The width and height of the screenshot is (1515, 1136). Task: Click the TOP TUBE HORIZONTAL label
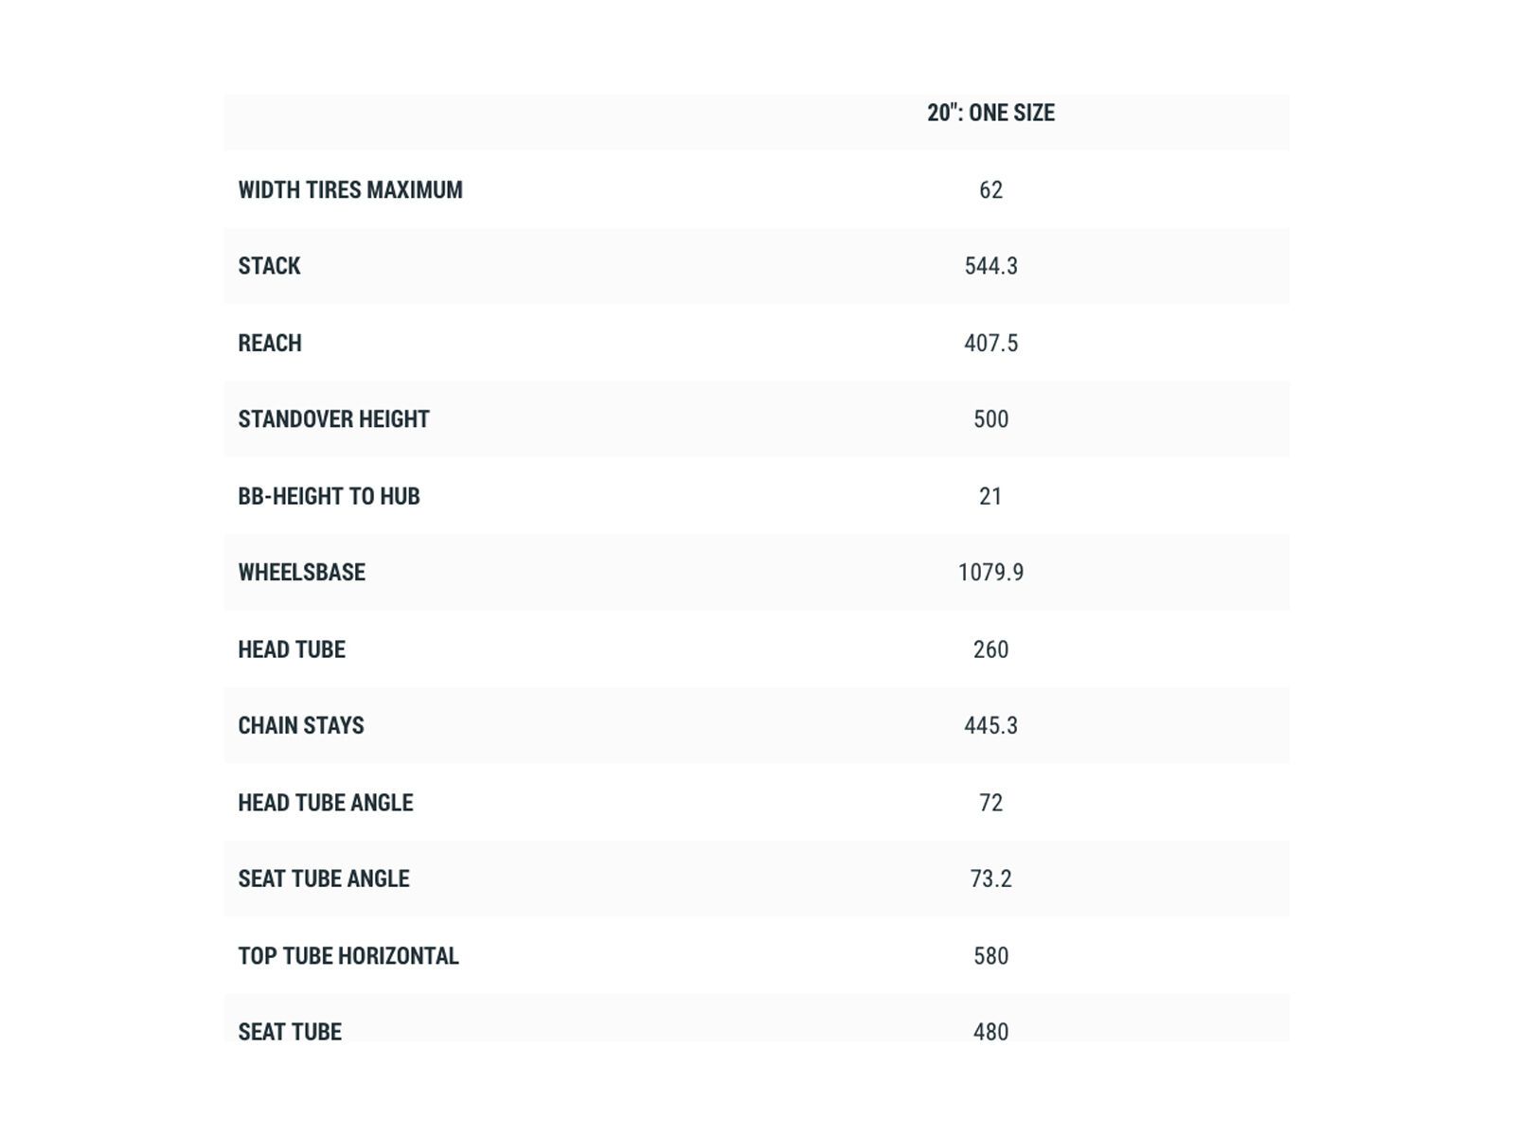point(348,956)
